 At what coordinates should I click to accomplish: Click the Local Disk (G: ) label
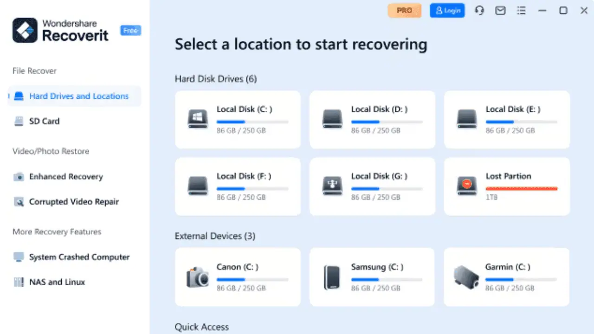[379, 176]
